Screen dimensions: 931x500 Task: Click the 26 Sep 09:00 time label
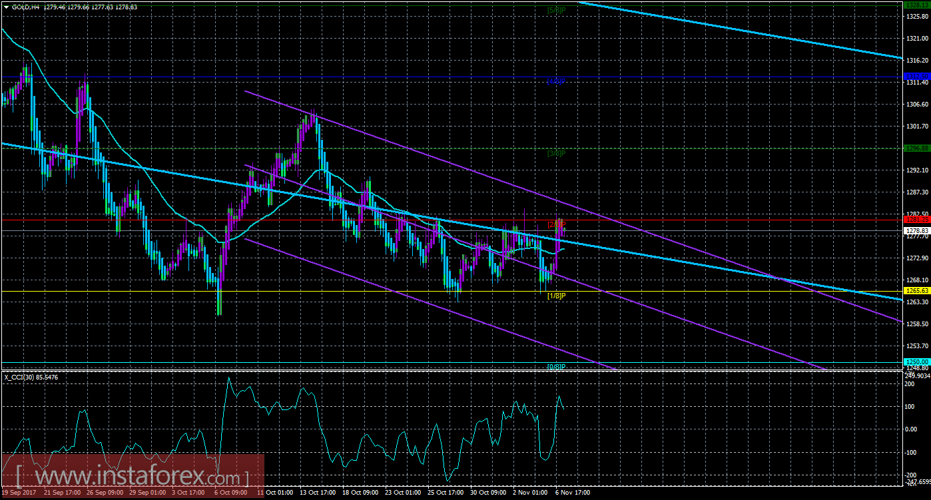coord(107,494)
